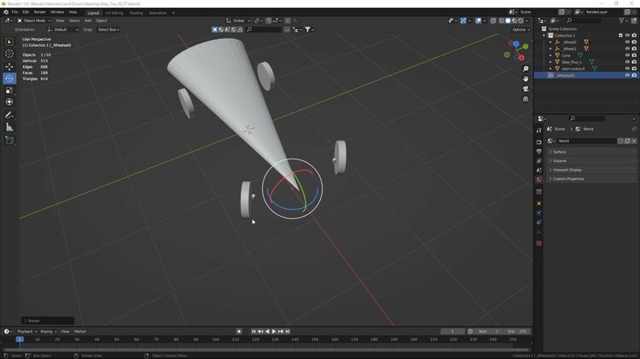
Task: Open the Render properties tab icon
Action: 539,142
